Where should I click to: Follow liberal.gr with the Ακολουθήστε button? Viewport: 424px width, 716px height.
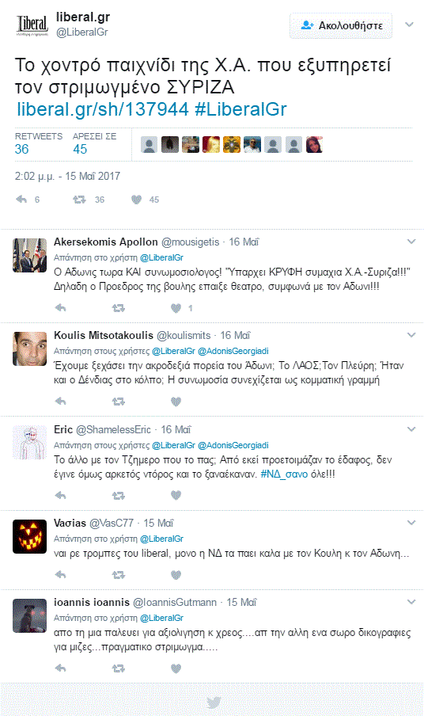(341, 25)
